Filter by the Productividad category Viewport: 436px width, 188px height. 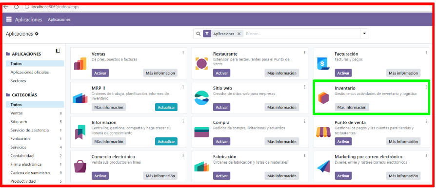click(35, 181)
